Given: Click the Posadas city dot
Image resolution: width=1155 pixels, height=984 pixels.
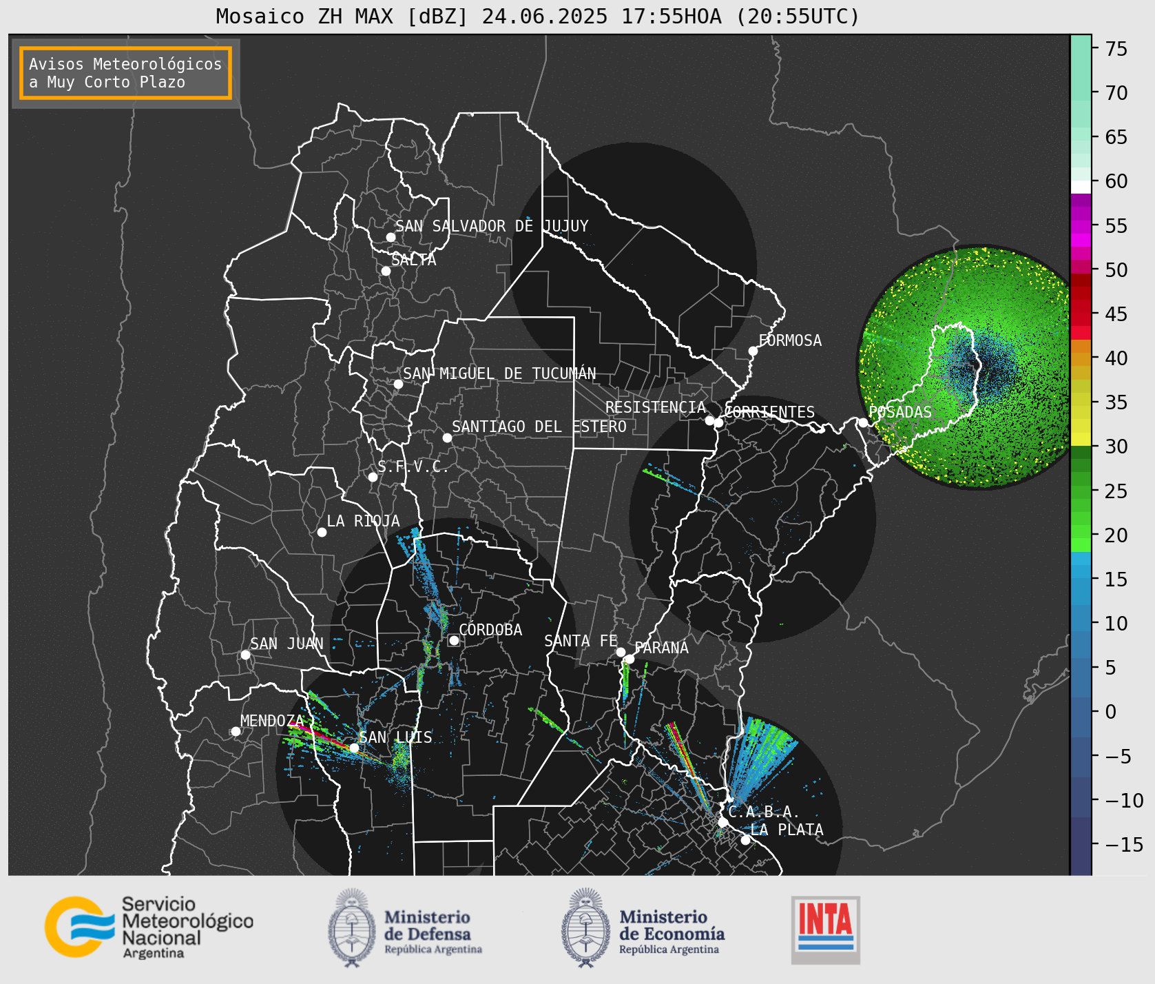Looking at the screenshot, I should pyautogui.click(x=863, y=422).
